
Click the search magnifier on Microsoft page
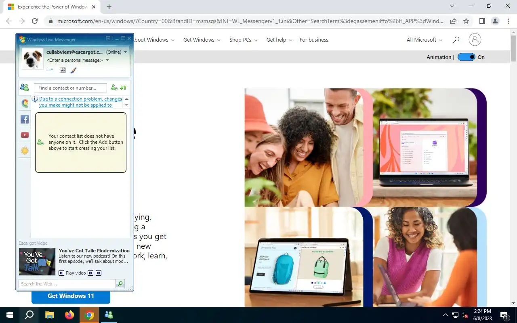456,40
